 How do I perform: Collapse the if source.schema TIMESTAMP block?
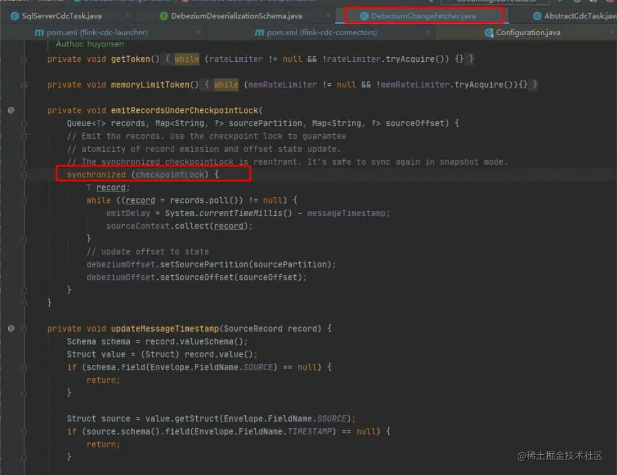pos(24,432)
